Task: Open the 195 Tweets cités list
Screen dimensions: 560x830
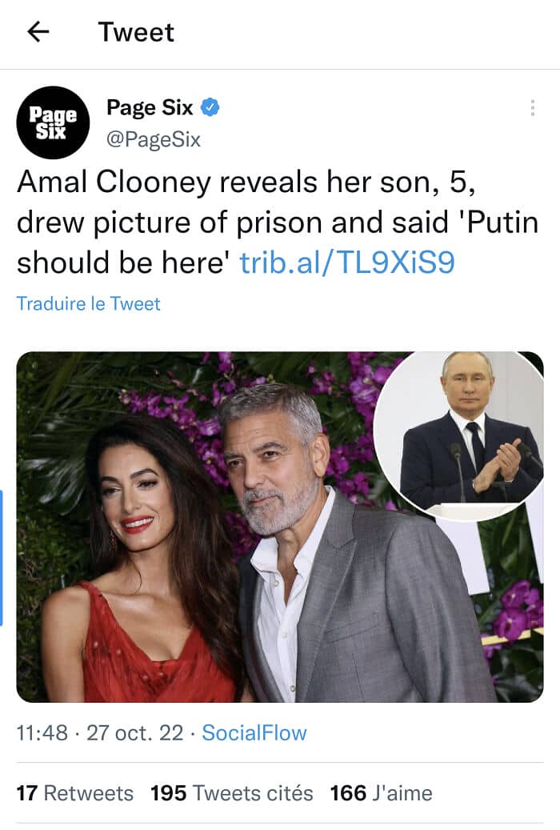Action: [x=232, y=793]
